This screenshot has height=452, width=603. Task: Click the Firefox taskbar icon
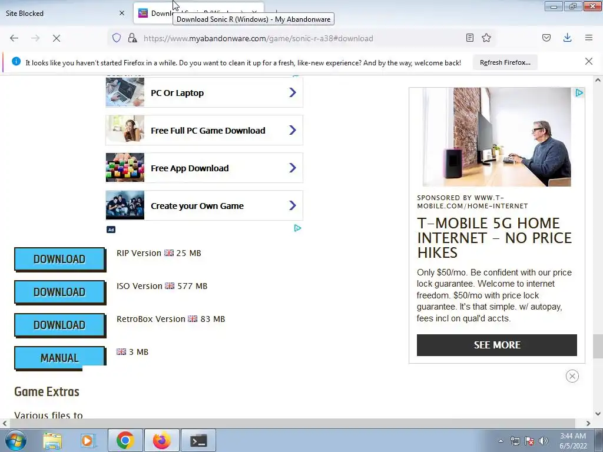(161, 440)
